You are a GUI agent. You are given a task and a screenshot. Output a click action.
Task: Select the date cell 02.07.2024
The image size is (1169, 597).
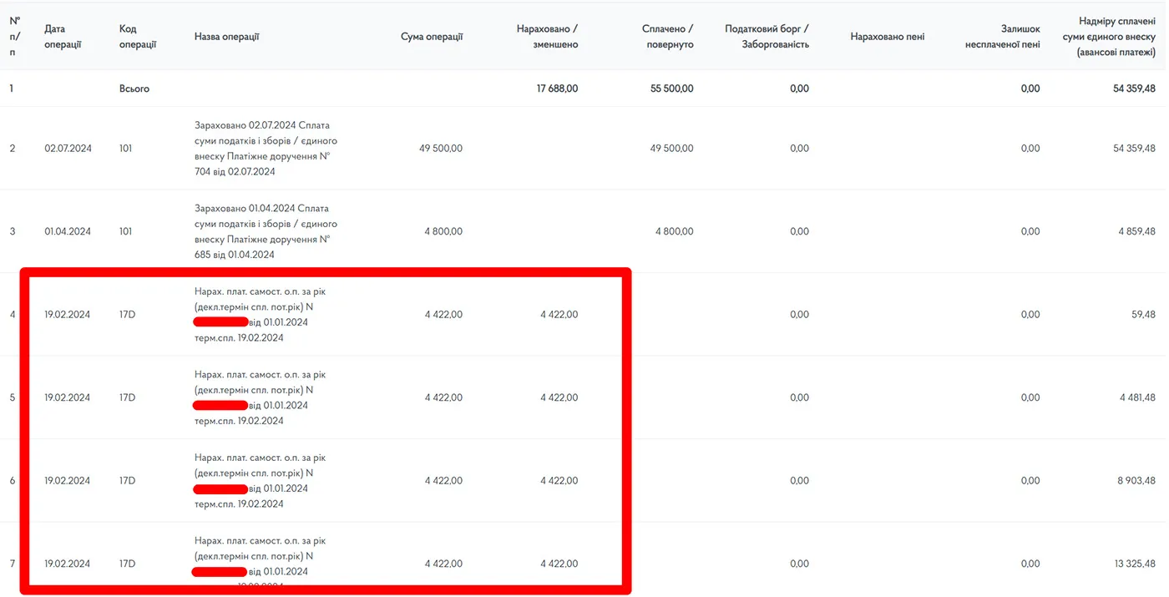[x=68, y=149]
